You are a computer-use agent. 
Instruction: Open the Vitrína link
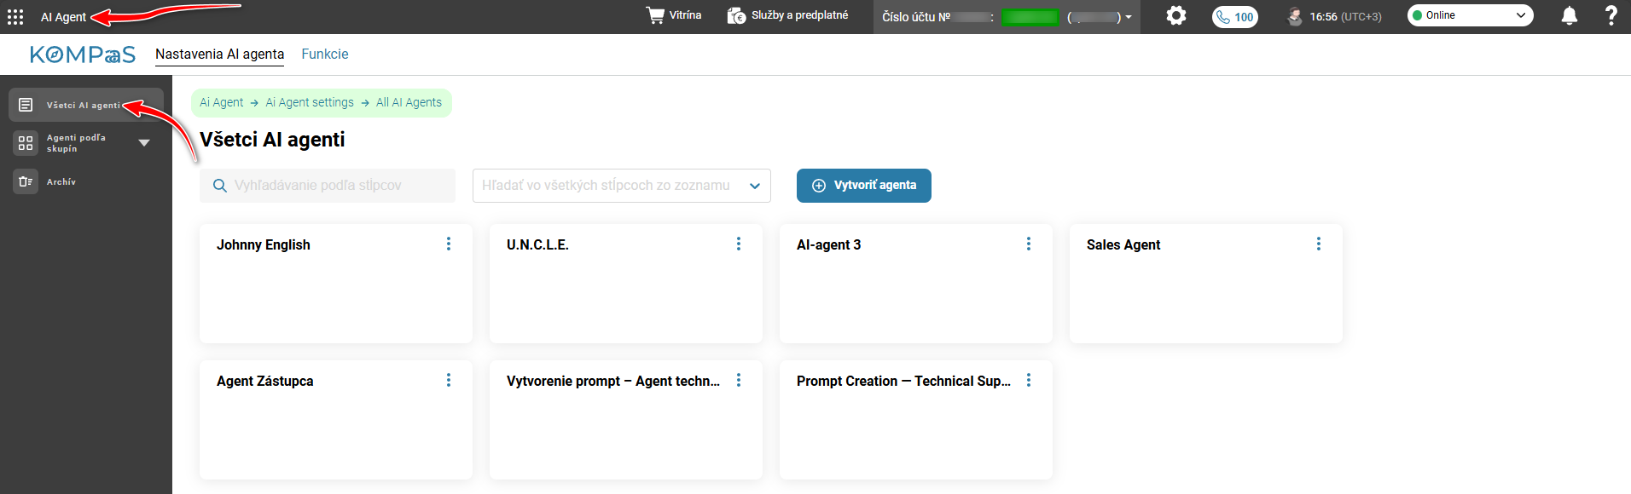pyautogui.click(x=685, y=15)
